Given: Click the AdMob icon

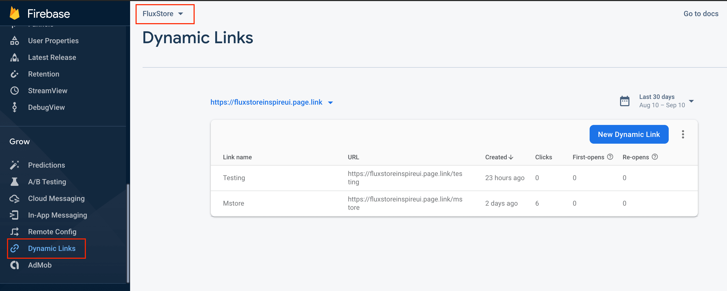Looking at the screenshot, I should click(14, 265).
